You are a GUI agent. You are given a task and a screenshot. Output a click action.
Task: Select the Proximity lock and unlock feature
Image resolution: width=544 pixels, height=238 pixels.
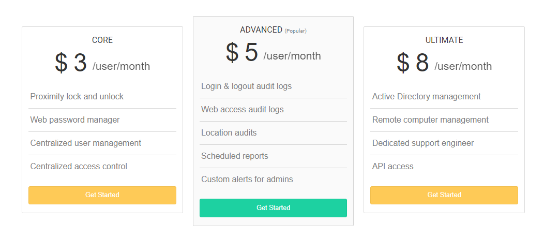tap(77, 96)
